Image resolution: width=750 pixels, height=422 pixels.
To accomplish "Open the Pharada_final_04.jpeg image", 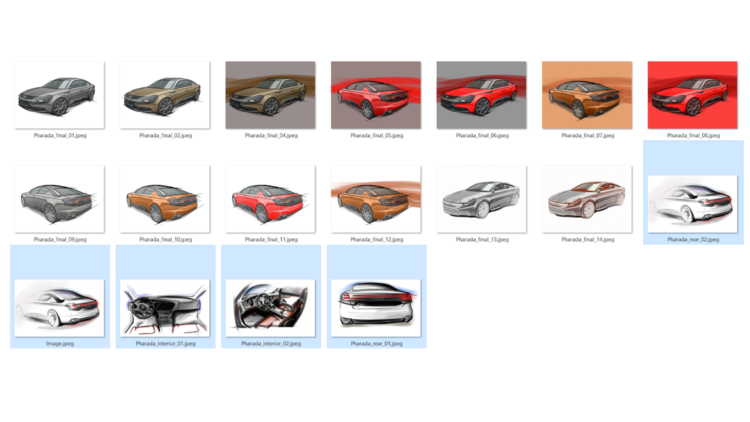I will (270, 95).
